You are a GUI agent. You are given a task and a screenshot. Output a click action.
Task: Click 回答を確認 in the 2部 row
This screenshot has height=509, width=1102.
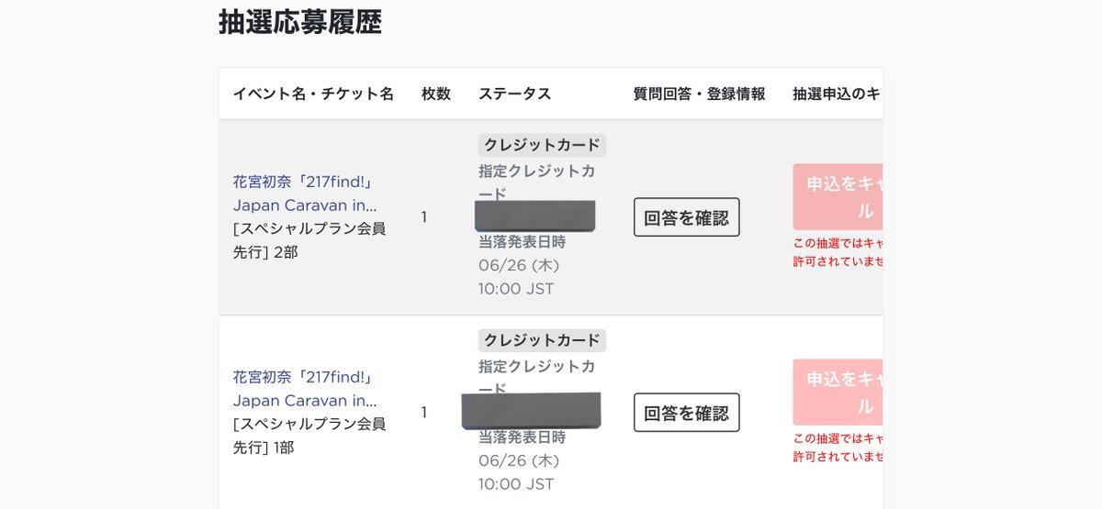pos(686,217)
